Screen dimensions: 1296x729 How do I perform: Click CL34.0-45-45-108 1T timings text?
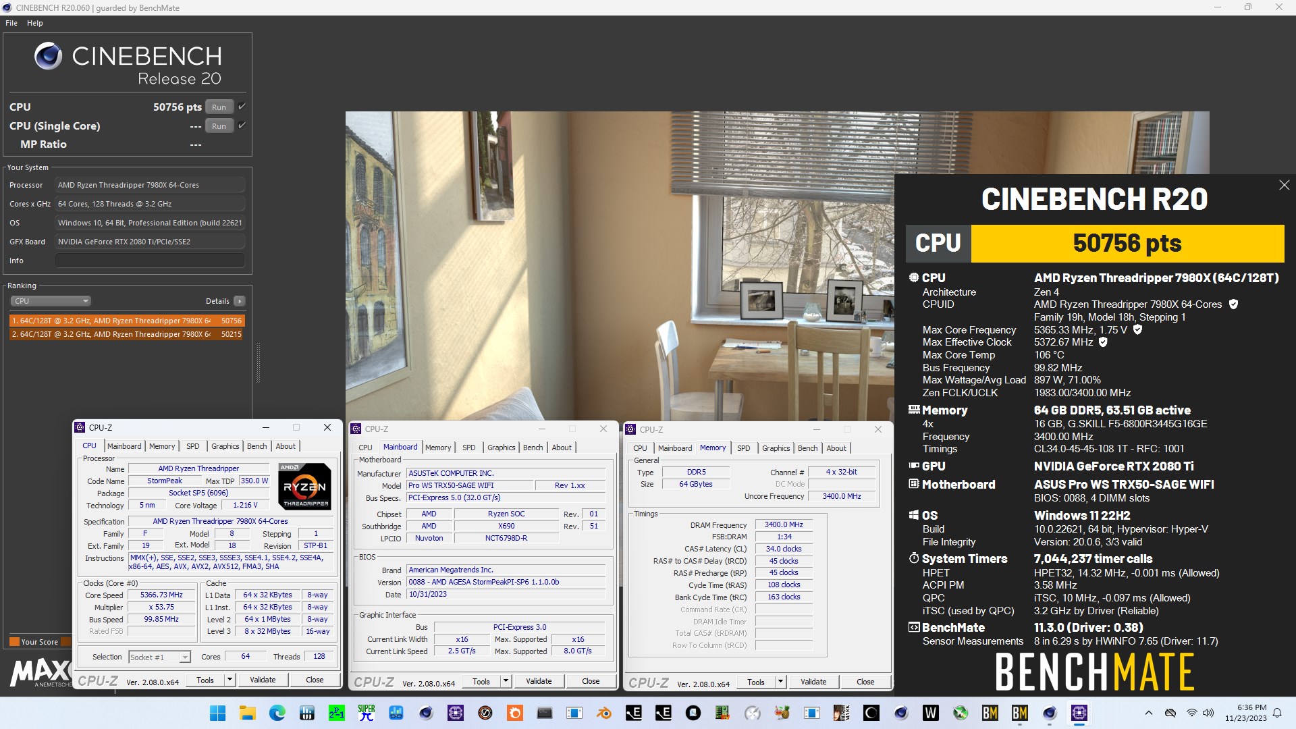point(1109,449)
